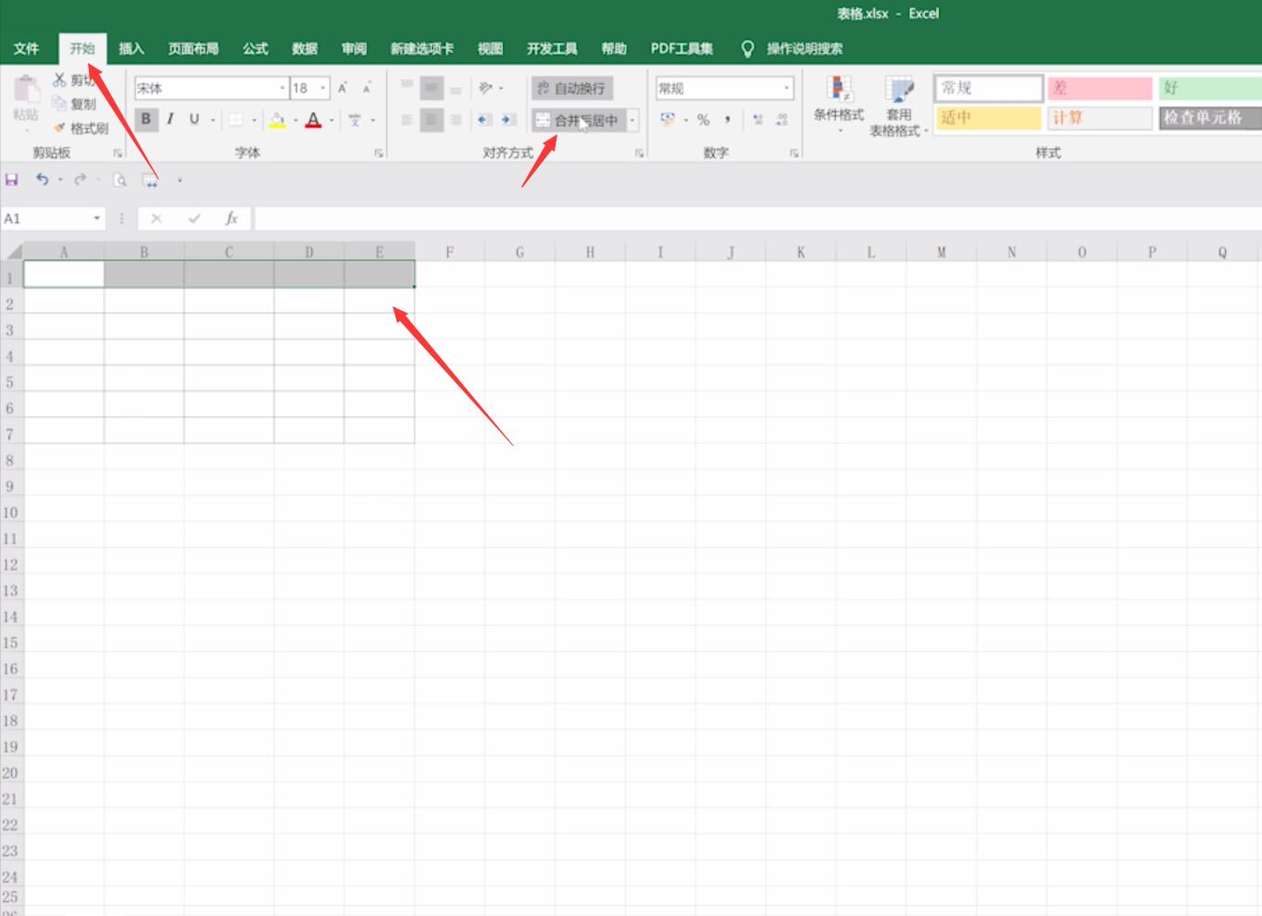Viewport: 1262px width, 916px height.
Task: Toggle center horizontal alignment
Action: coord(431,119)
